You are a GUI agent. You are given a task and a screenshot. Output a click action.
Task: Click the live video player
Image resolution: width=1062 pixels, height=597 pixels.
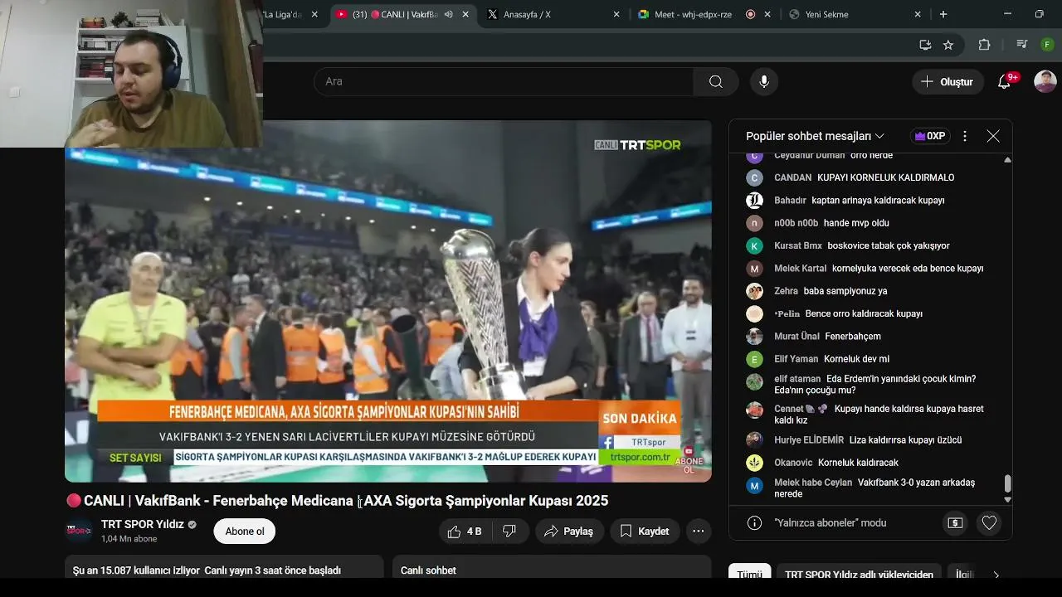pyautogui.click(x=388, y=301)
